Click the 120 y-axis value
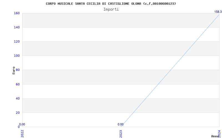 coord(17,41)
